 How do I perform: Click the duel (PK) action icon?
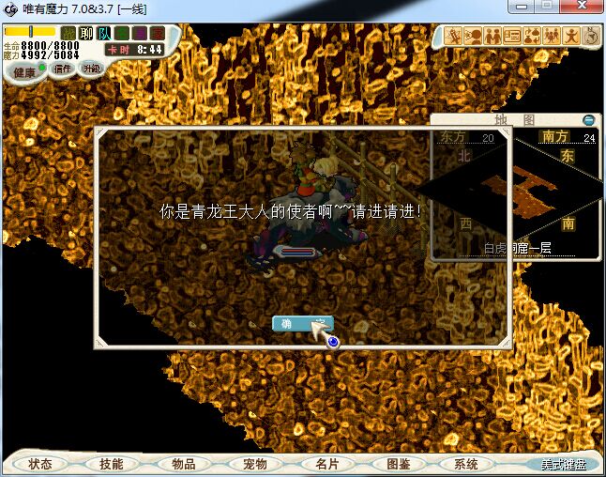click(453, 37)
